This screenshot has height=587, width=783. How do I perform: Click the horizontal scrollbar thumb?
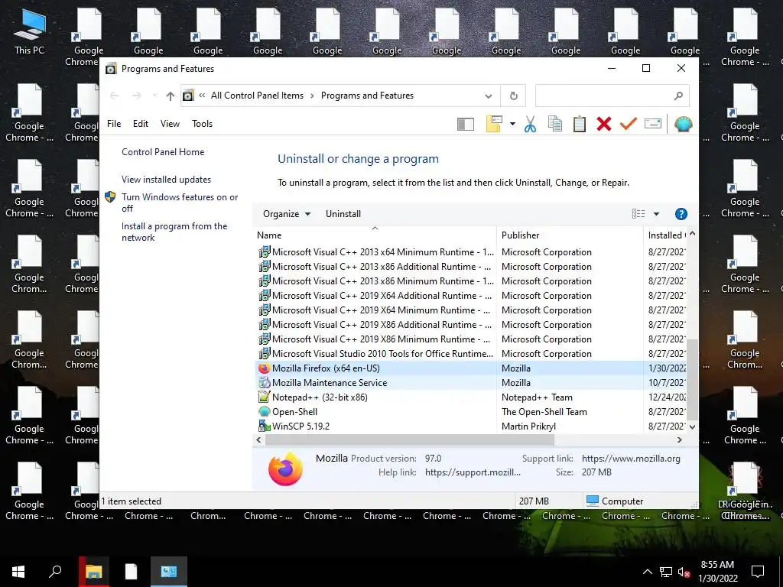click(410, 440)
